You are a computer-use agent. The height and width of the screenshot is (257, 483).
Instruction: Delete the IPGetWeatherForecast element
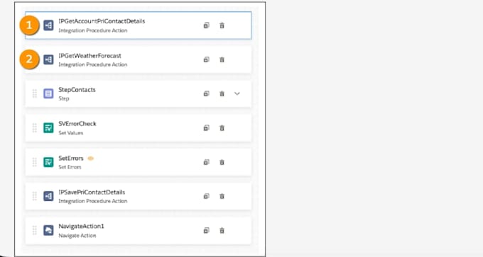[x=222, y=59]
